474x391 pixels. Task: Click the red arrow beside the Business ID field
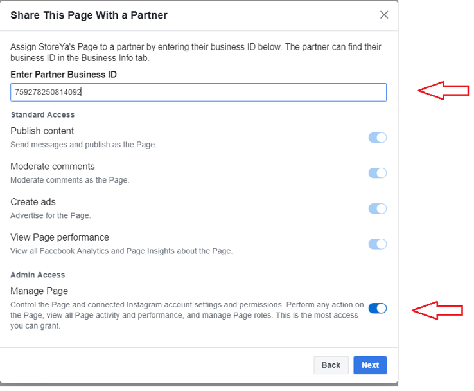(x=443, y=91)
